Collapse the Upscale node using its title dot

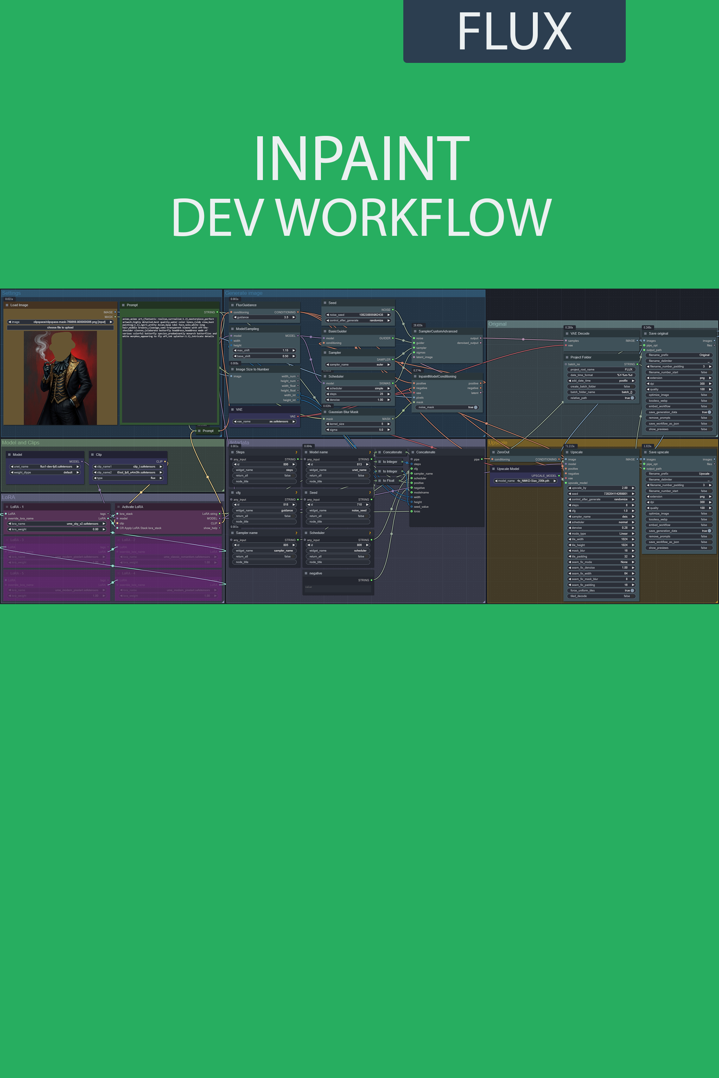[x=567, y=453]
